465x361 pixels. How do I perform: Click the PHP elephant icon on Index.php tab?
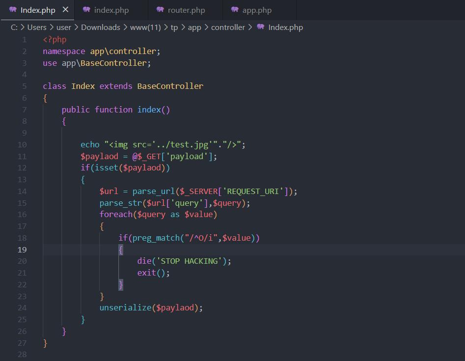tap(13, 10)
